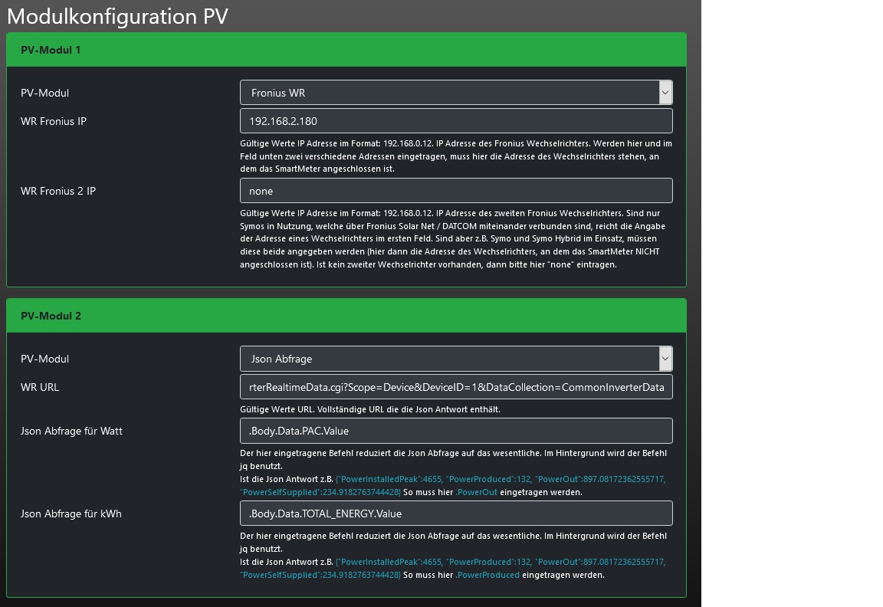Click the help text under the WR Fronius IP field
This screenshot has width=883, height=607.
456,156
